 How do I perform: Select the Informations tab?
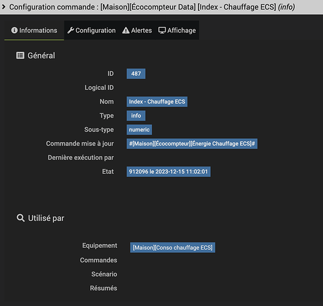coord(34,30)
